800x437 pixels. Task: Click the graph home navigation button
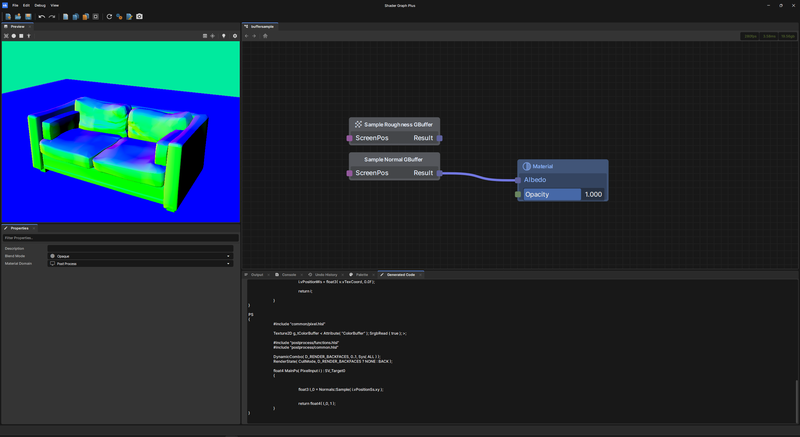265,36
